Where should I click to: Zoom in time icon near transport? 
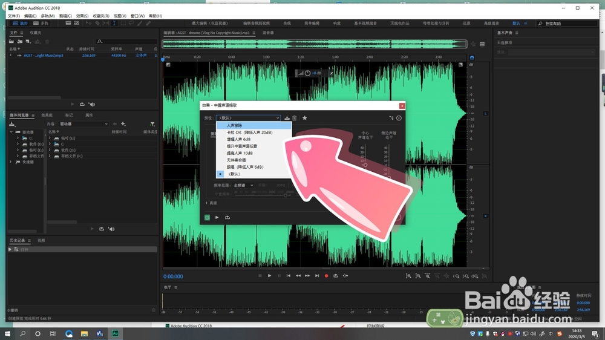point(428,276)
